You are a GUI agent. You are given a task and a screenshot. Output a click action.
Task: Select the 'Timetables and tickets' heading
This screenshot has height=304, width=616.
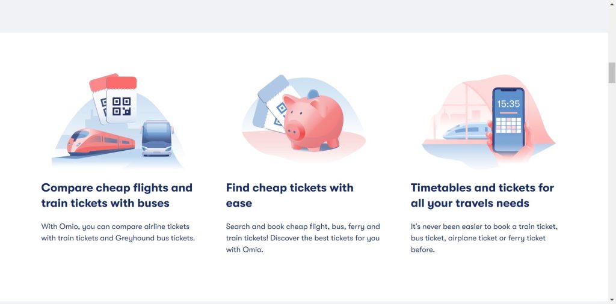(x=482, y=195)
